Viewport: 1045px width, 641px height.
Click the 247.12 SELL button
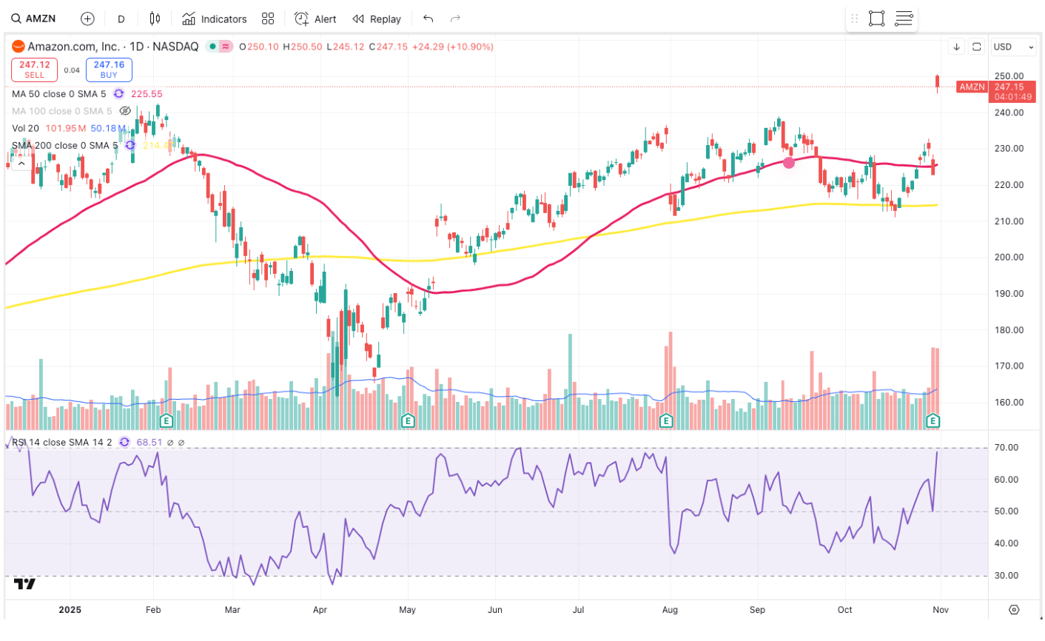point(34,70)
